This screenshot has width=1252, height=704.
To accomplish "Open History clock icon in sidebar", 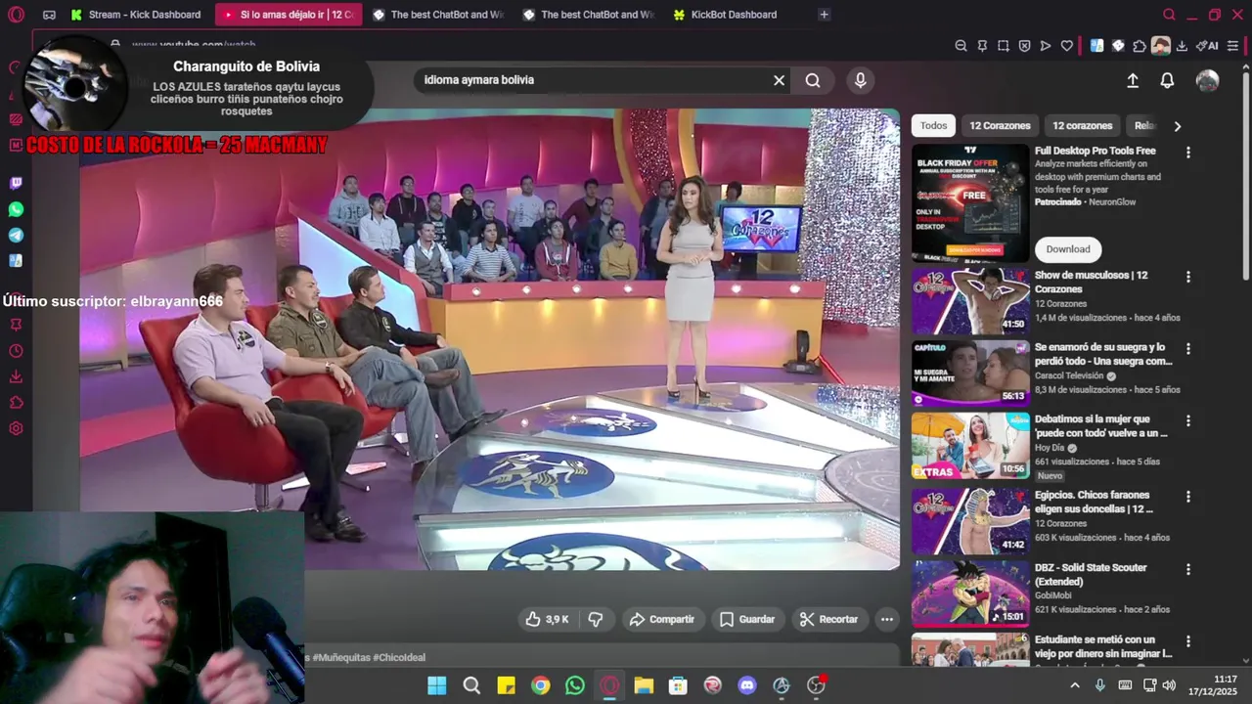I will click(16, 351).
